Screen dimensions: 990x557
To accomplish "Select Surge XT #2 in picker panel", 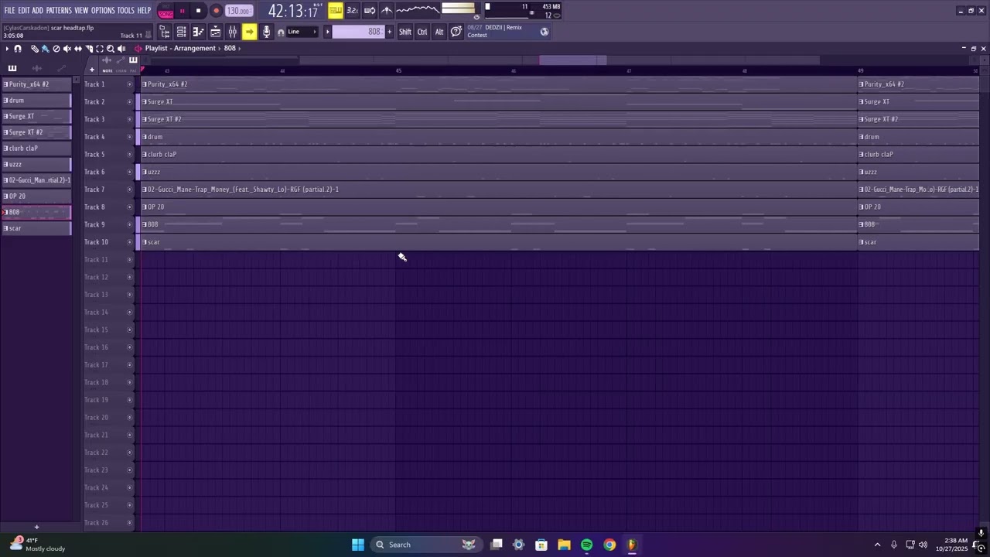I will [36, 132].
